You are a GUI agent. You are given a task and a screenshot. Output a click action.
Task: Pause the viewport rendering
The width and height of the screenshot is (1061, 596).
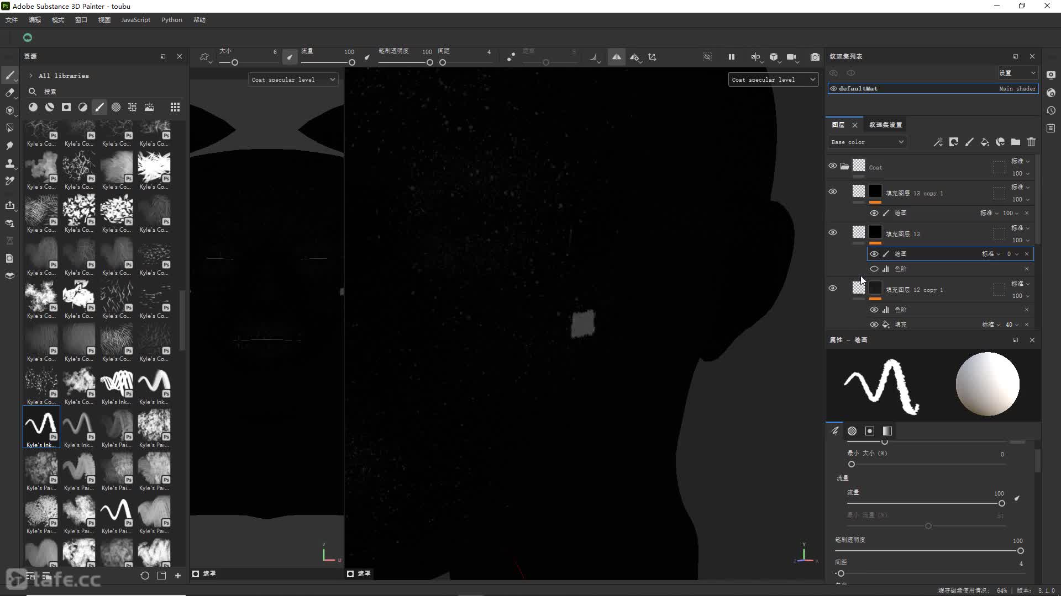tap(731, 57)
